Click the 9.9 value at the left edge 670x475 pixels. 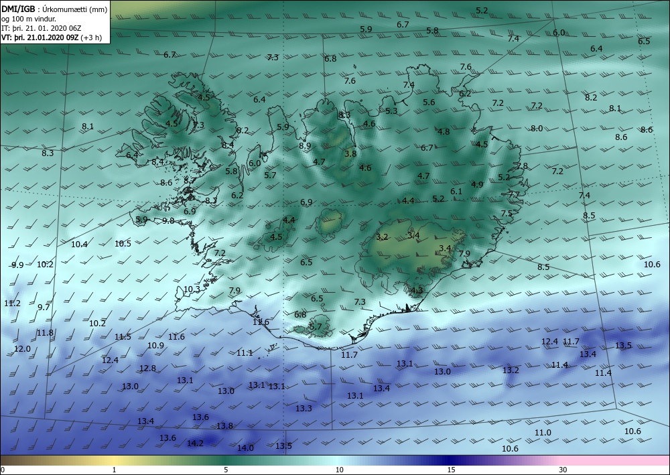17,265
